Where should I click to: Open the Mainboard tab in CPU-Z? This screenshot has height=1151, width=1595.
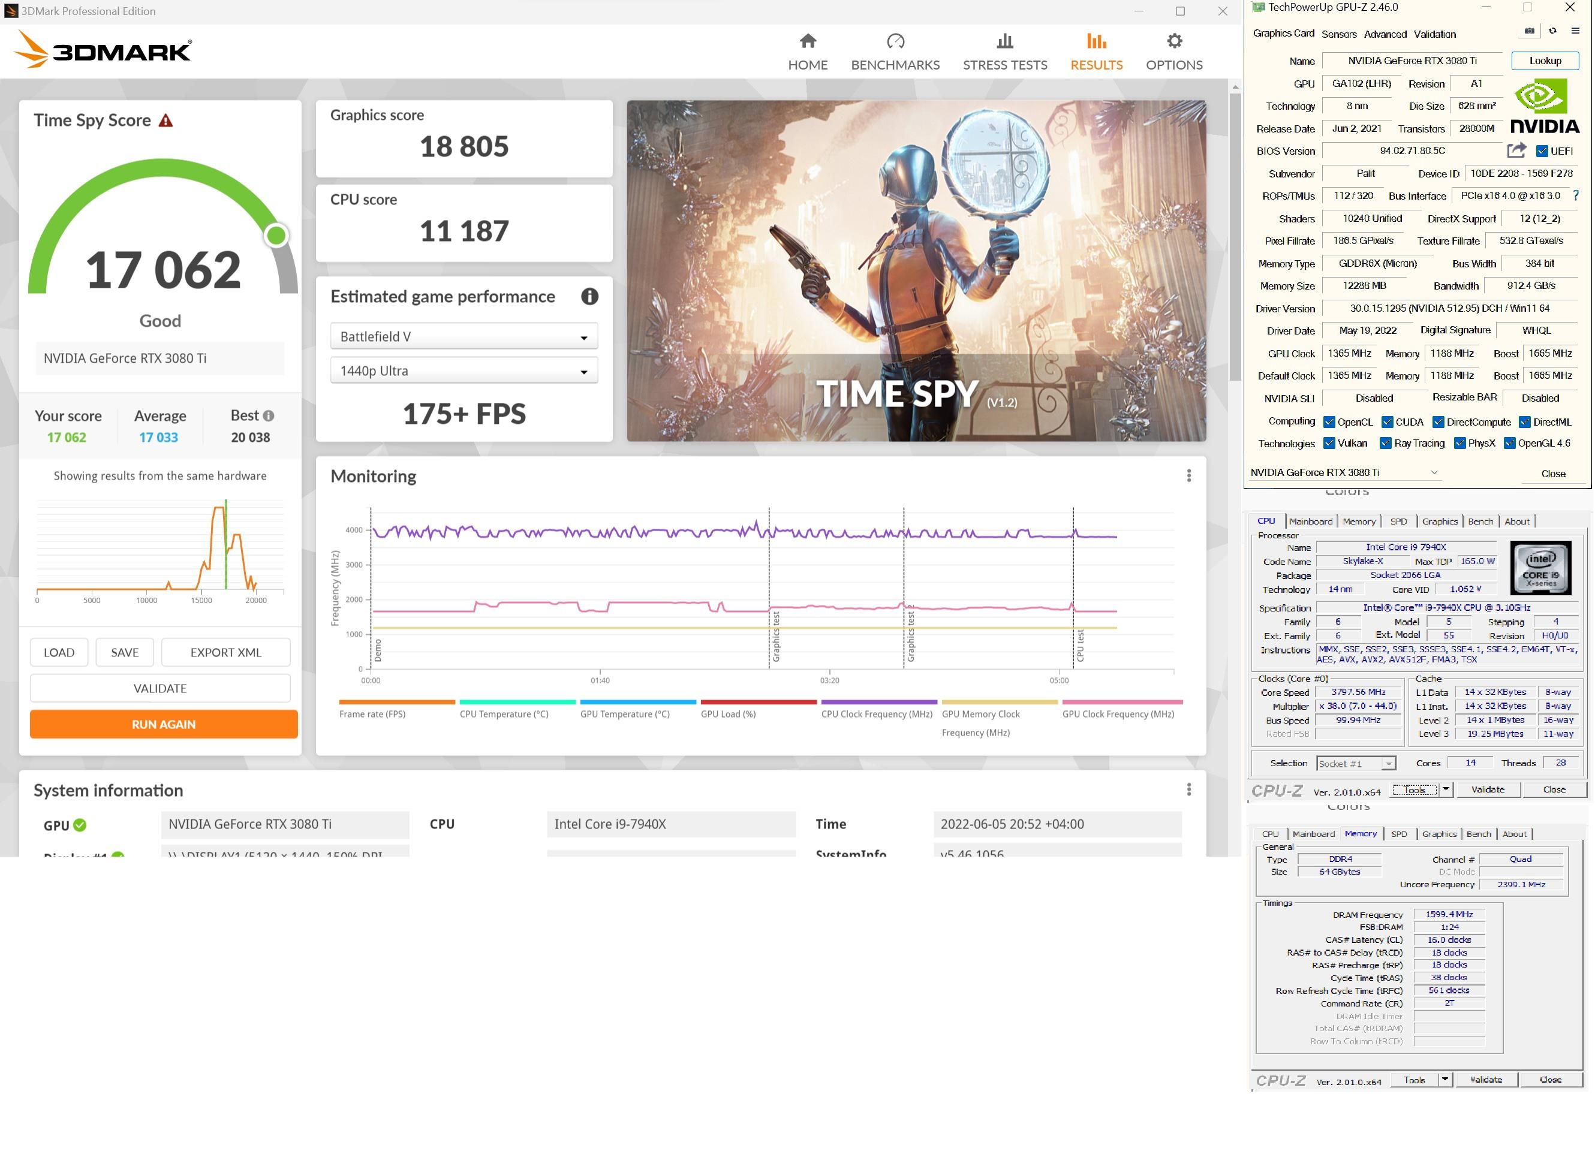(x=1310, y=521)
